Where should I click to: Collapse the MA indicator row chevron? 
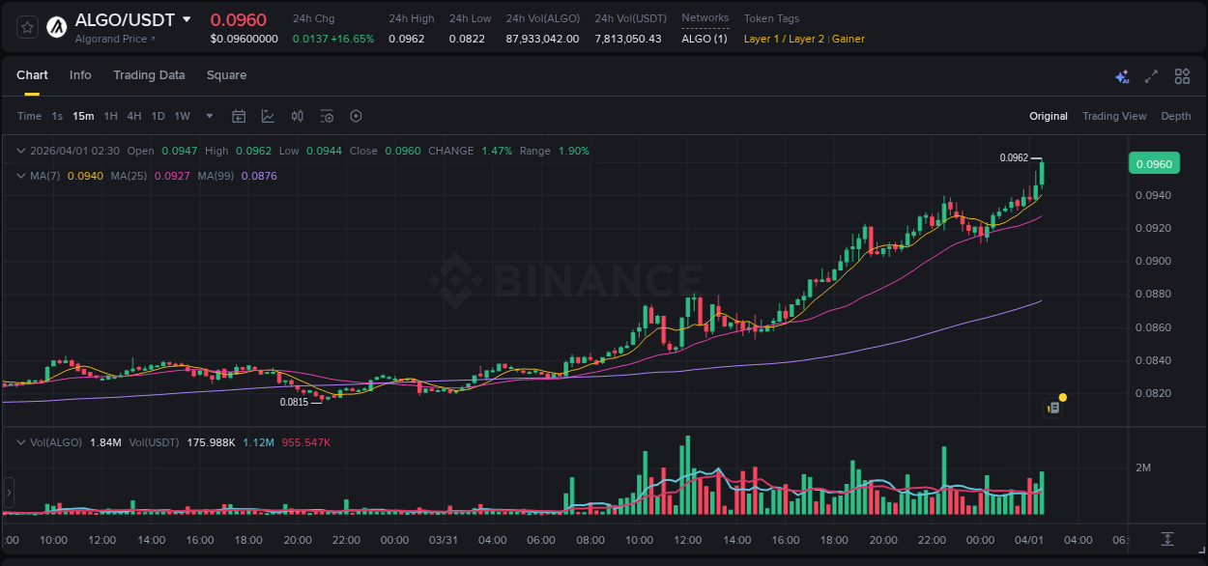point(21,176)
